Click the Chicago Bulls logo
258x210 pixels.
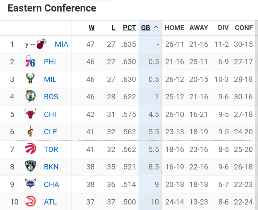pyautogui.click(x=30, y=114)
